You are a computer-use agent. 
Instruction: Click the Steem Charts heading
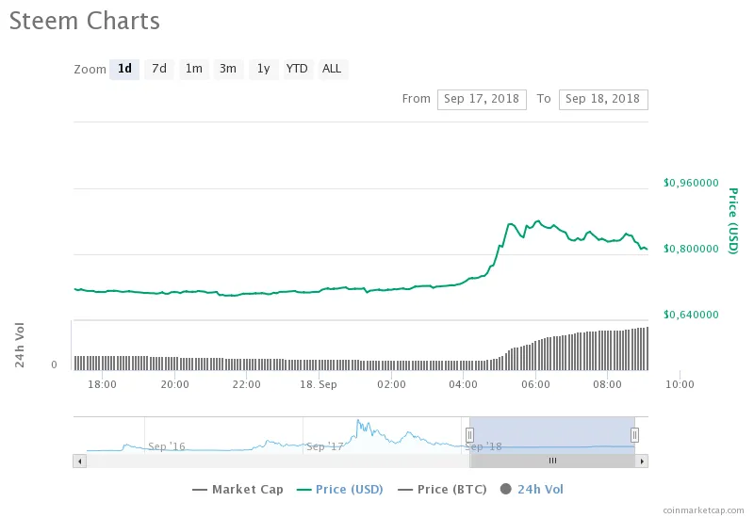pyautogui.click(x=85, y=21)
